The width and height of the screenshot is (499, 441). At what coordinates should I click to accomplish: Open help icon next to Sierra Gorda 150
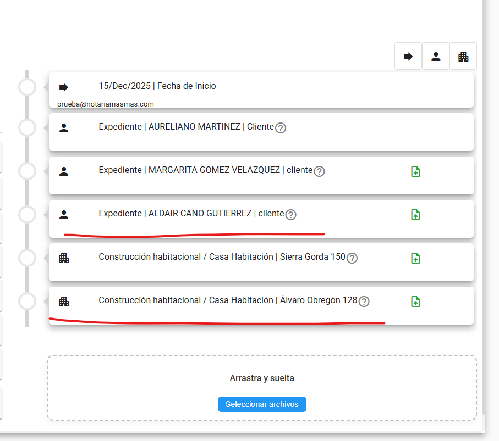tap(352, 258)
